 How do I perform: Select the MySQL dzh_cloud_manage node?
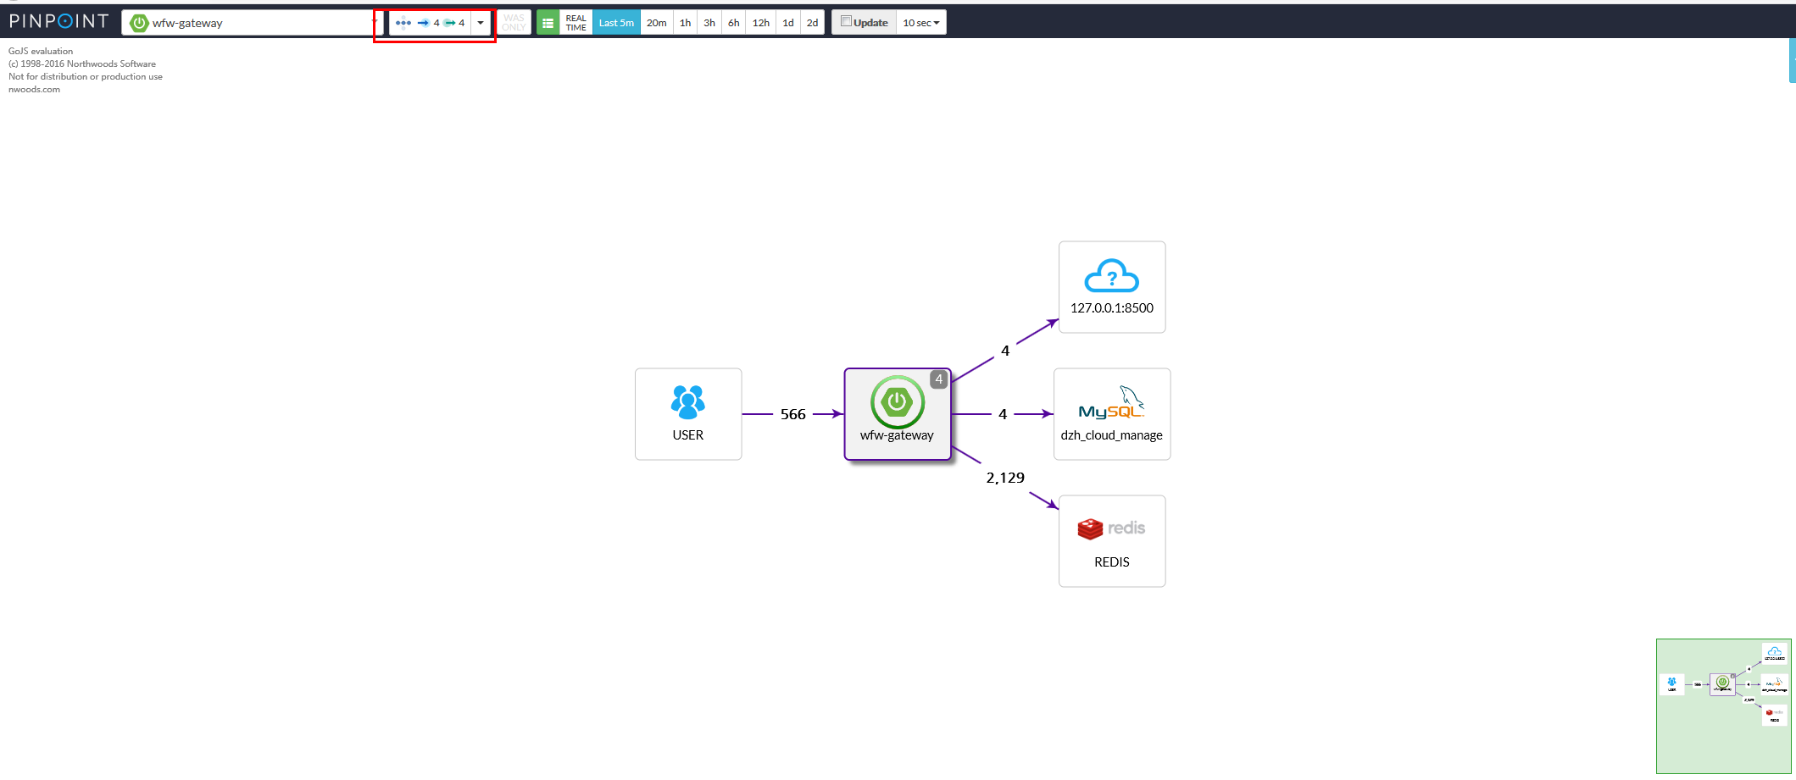(x=1112, y=414)
